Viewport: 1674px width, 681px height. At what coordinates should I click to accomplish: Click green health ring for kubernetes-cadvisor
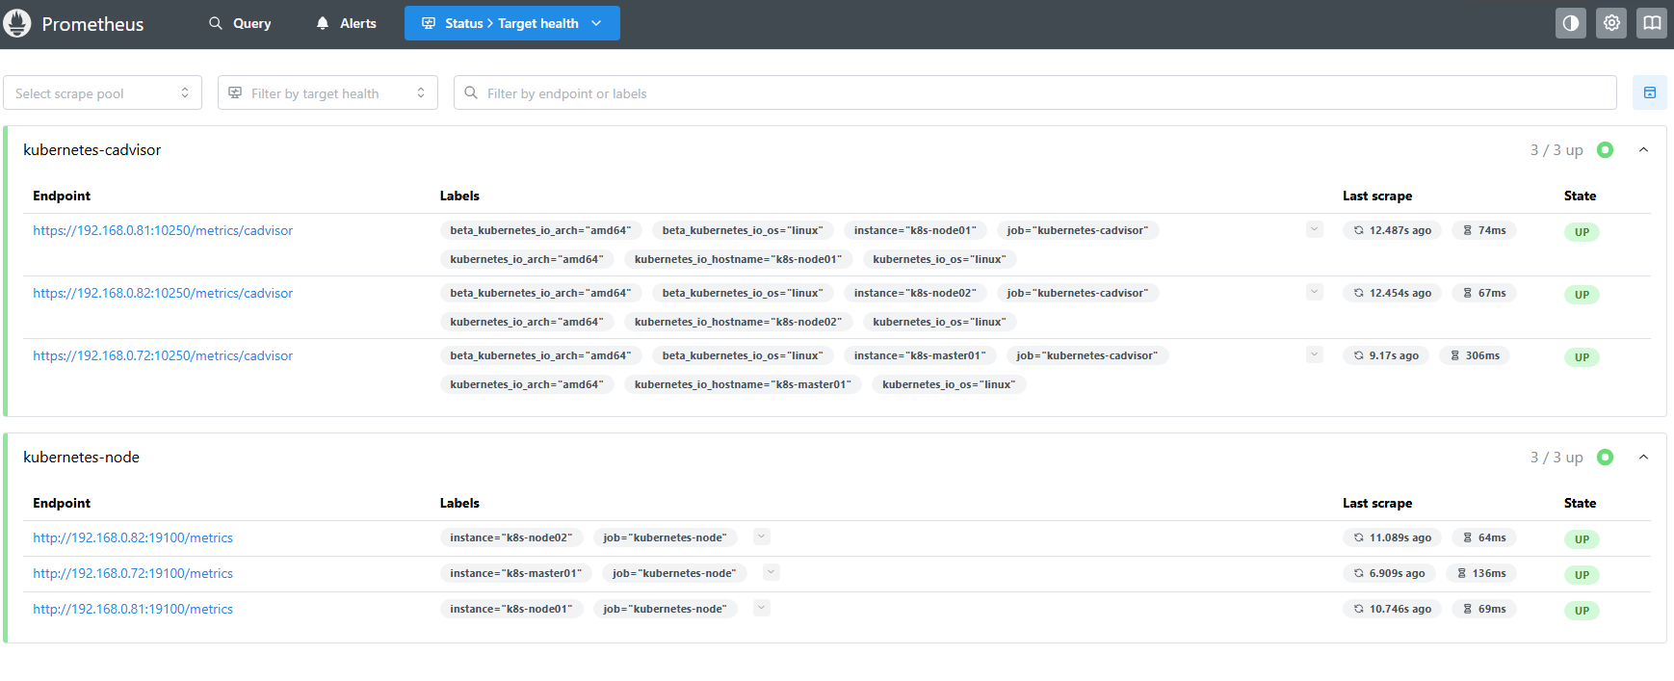point(1605,149)
